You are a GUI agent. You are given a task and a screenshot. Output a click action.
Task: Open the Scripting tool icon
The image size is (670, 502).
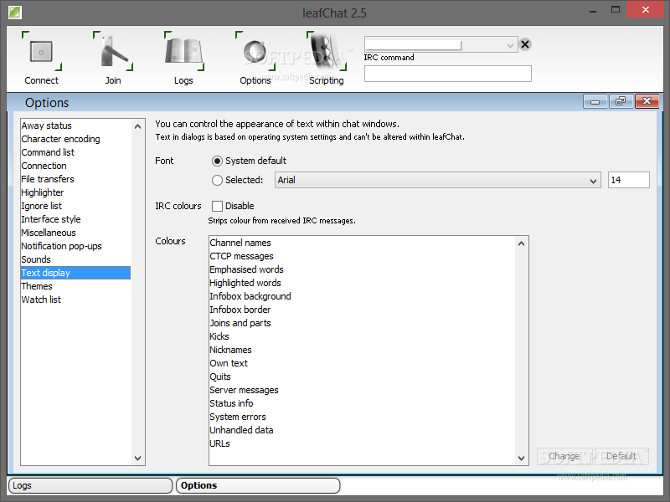[327, 51]
